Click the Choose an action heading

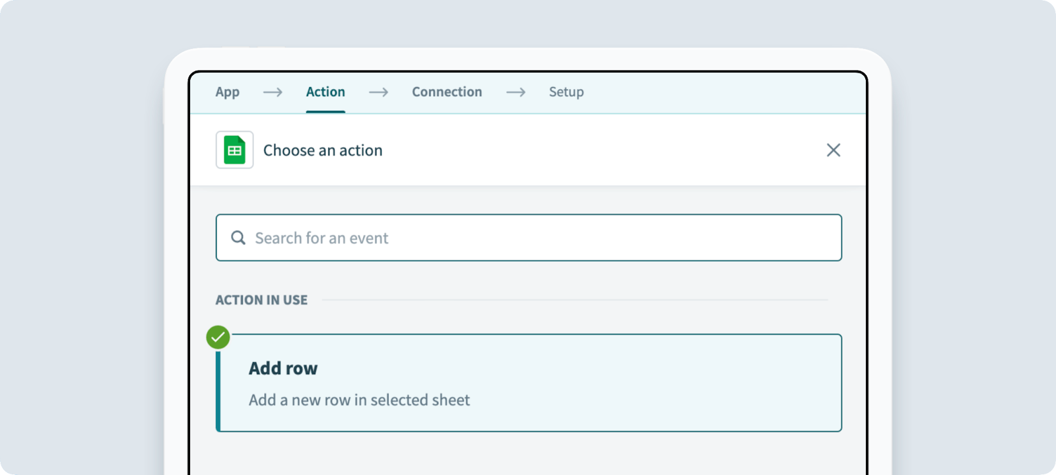tap(323, 150)
